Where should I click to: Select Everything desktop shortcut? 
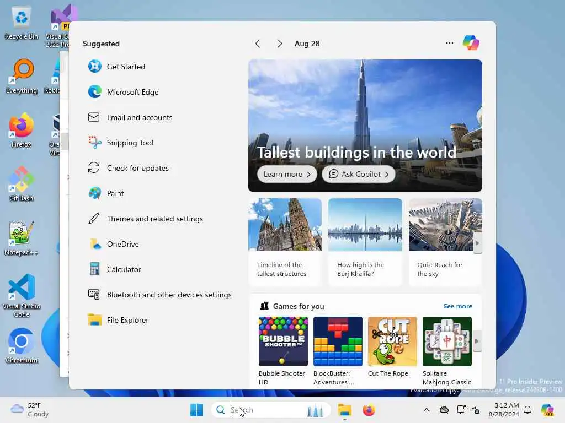click(x=22, y=77)
